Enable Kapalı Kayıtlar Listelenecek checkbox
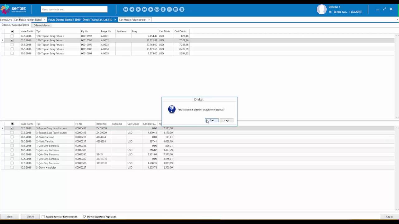Screen dimensions: 399x224 (x=43, y=217)
